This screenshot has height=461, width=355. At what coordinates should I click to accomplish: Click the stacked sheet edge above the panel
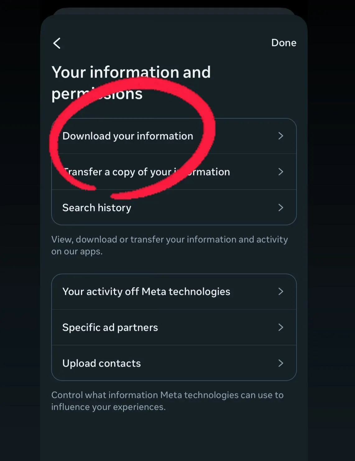174,11
